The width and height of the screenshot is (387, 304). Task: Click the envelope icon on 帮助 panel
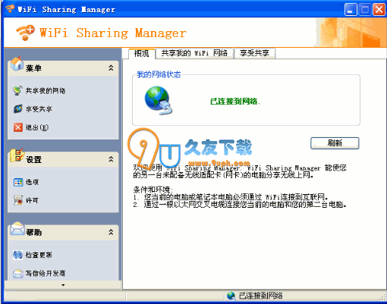pos(17,229)
